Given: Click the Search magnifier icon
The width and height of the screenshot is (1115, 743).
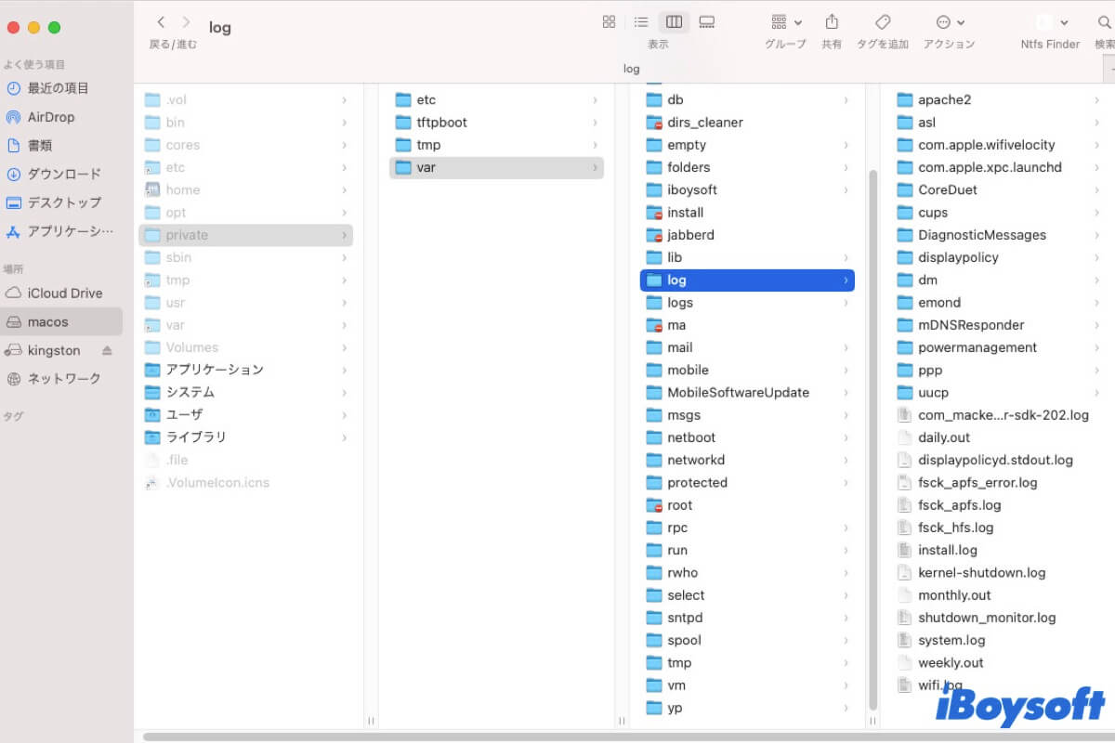Looking at the screenshot, I should [1104, 22].
